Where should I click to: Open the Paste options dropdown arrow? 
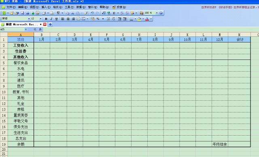coord(82,13)
